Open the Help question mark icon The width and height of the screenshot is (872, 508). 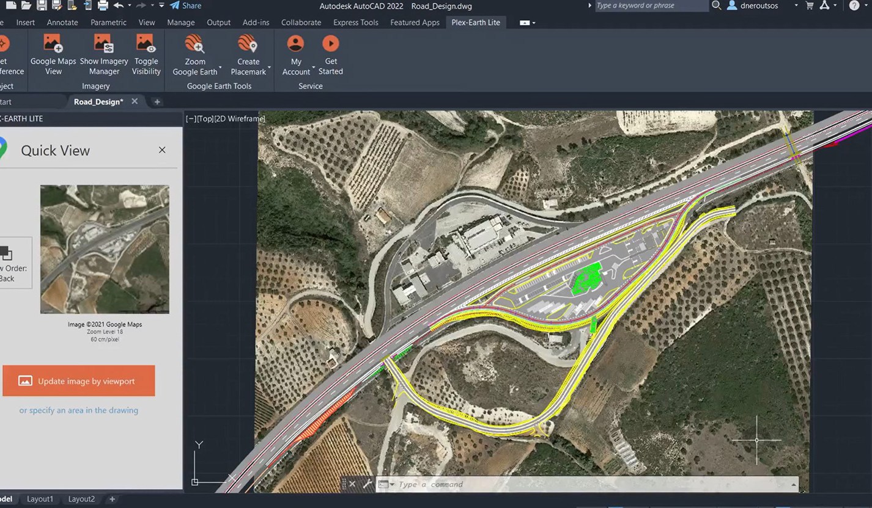(x=854, y=5)
